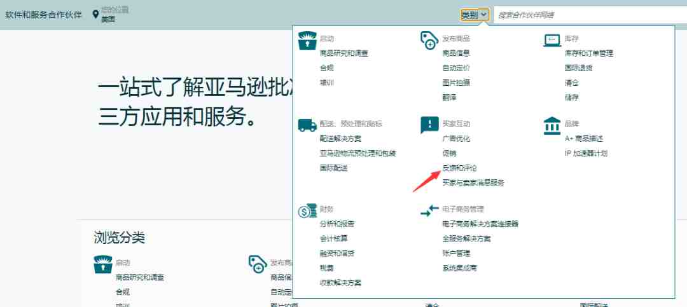Screen dimensions: 687x307
Task: Click 商品研究和调查 link under 浏览分类
Action: pyautogui.click(x=140, y=277)
